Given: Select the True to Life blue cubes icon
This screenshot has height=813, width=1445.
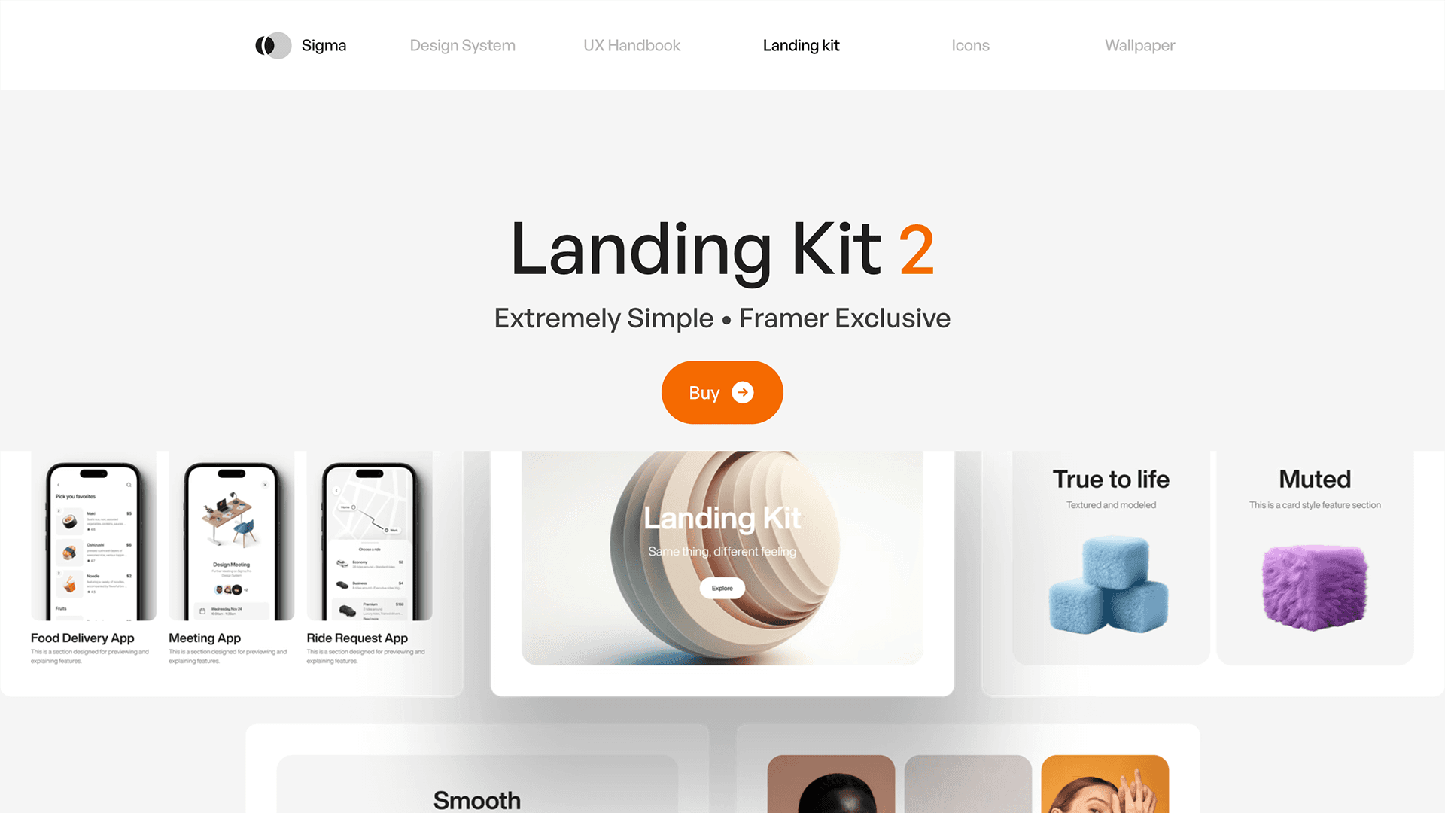Looking at the screenshot, I should point(1112,586).
